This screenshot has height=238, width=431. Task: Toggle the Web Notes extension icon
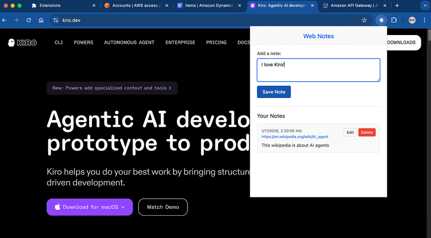(x=381, y=20)
